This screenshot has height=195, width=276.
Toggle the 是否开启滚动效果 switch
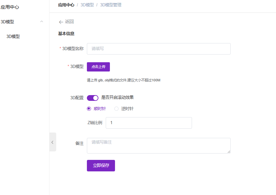tap(93, 98)
